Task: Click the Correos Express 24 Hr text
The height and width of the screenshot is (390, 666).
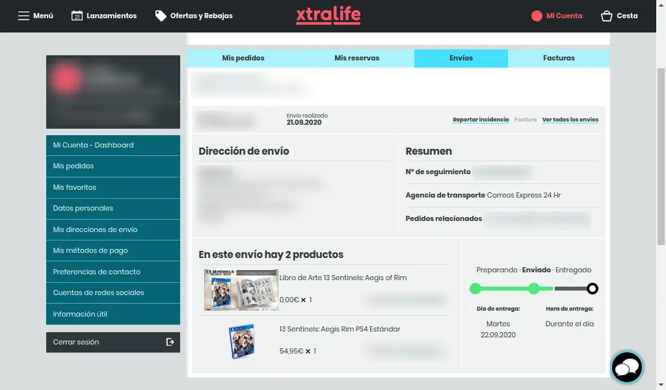Action: click(524, 195)
